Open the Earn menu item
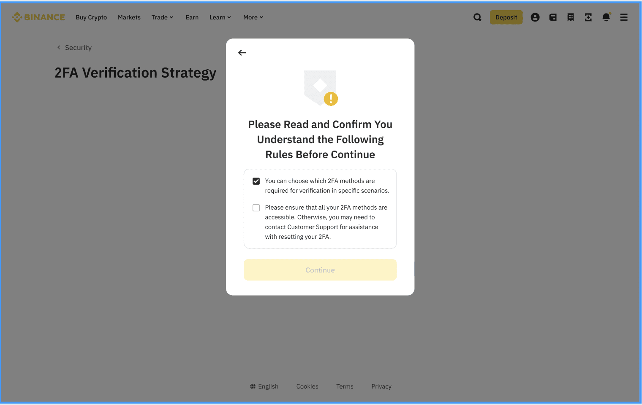The image size is (642, 405). 192,17
